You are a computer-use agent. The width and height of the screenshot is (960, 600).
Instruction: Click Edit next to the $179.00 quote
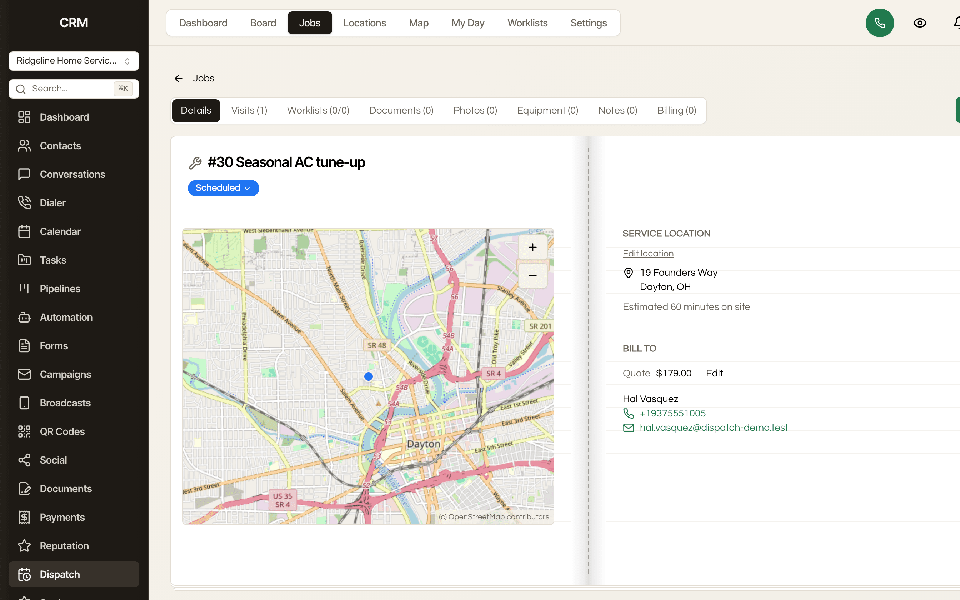[x=714, y=374]
